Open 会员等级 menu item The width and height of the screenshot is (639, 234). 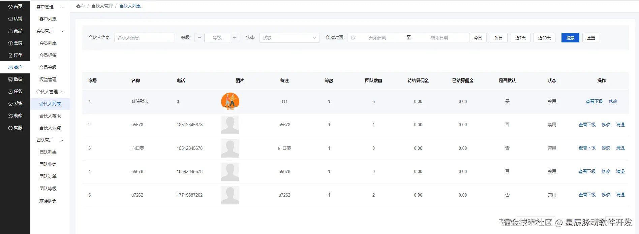[x=48, y=67]
